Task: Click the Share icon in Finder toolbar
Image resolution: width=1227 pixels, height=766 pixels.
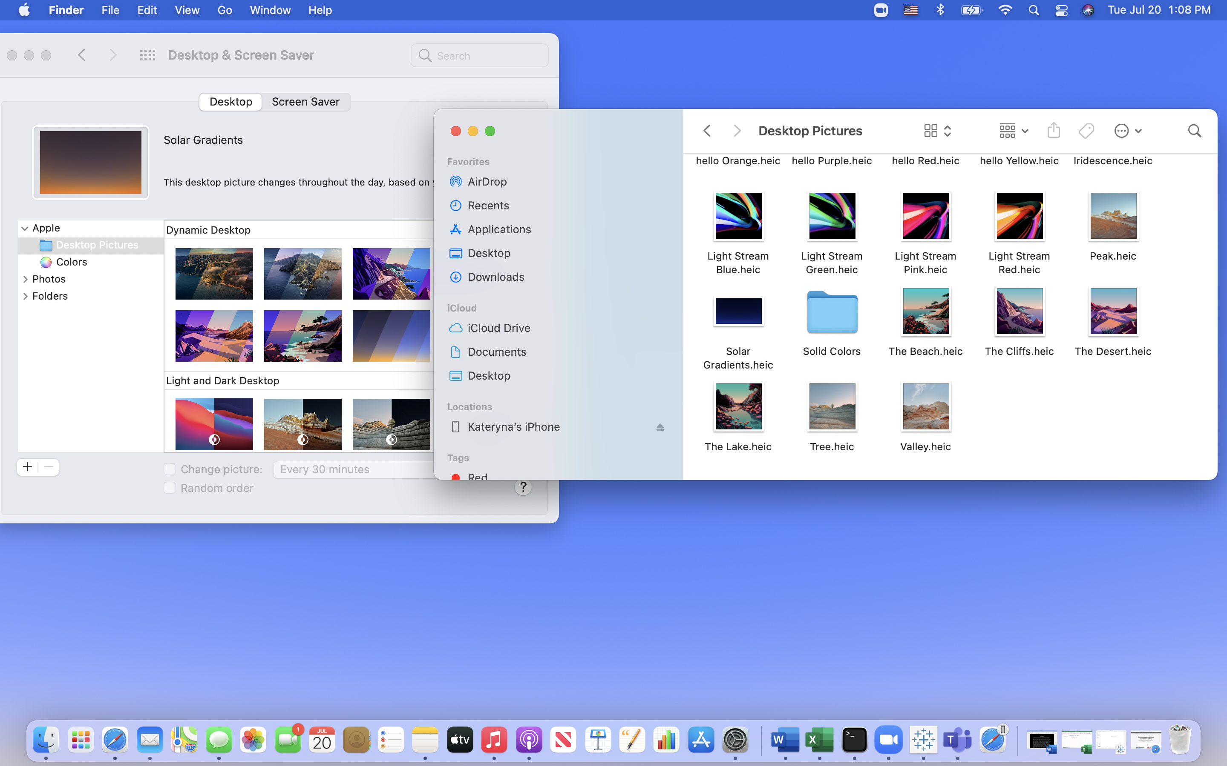Action: (1054, 131)
